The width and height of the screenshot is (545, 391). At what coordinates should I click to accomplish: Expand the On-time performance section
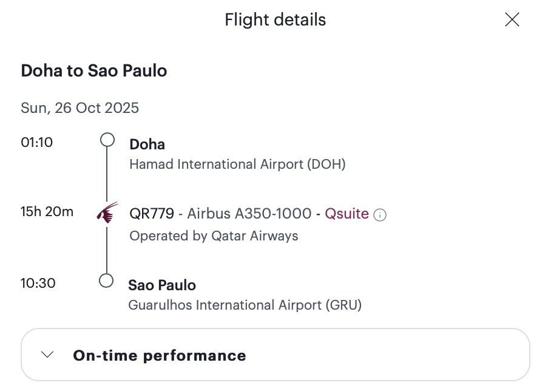[x=276, y=355]
